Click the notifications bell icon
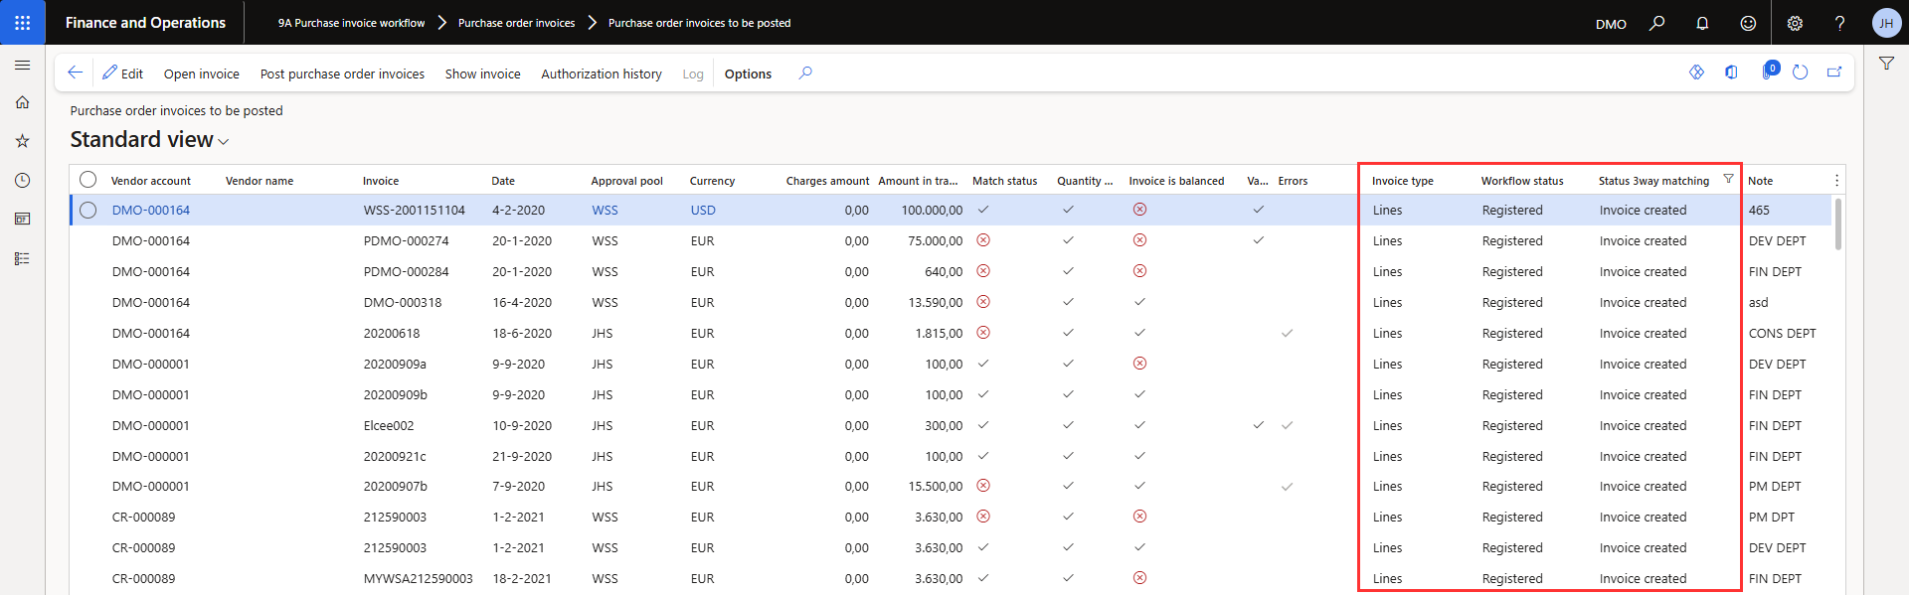The width and height of the screenshot is (1909, 595). click(1702, 23)
